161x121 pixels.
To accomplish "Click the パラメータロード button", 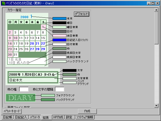I will point(12,111).
